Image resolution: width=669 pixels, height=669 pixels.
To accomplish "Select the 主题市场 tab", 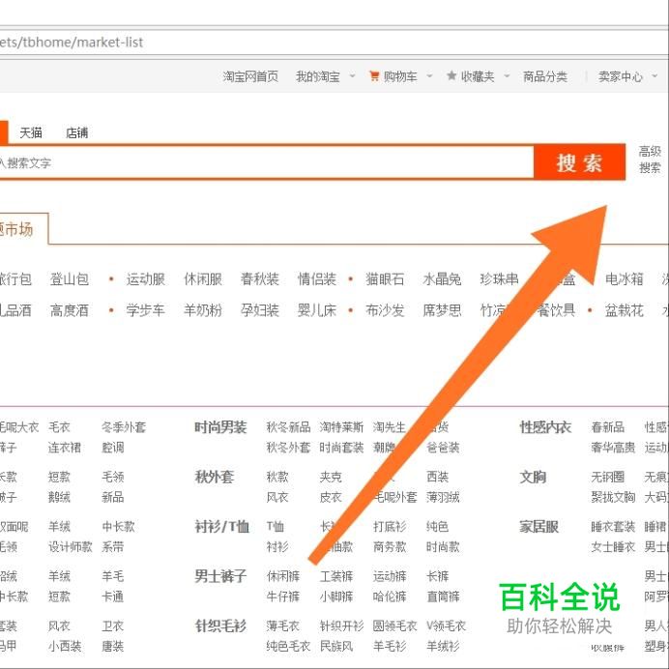I will [x=23, y=229].
